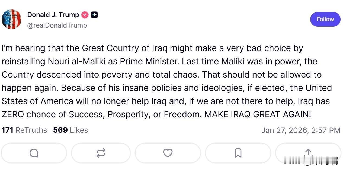343x170 pixels.
Task: Bookmark this post
Action: pyautogui.click(x=238, y=153)
